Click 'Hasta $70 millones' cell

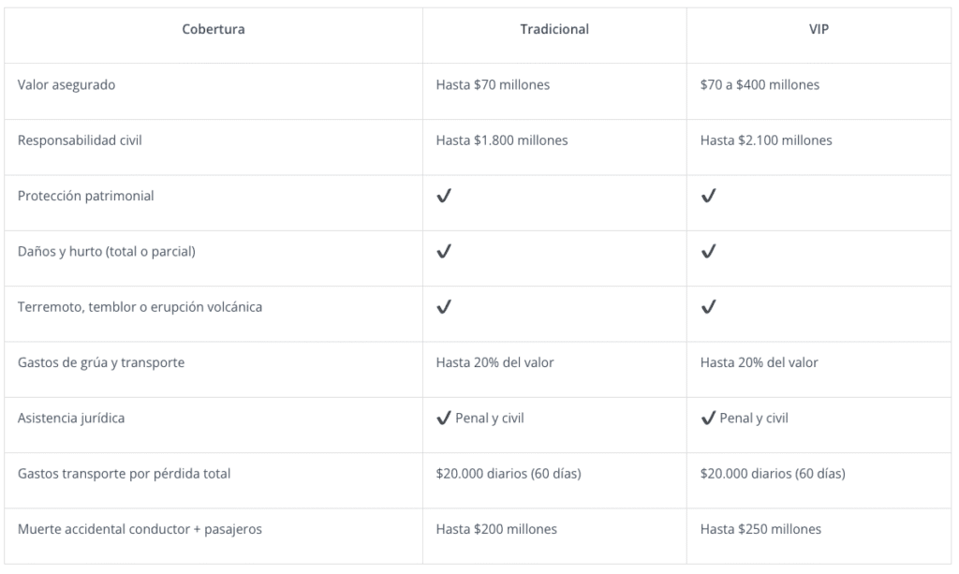click(493, 84)
